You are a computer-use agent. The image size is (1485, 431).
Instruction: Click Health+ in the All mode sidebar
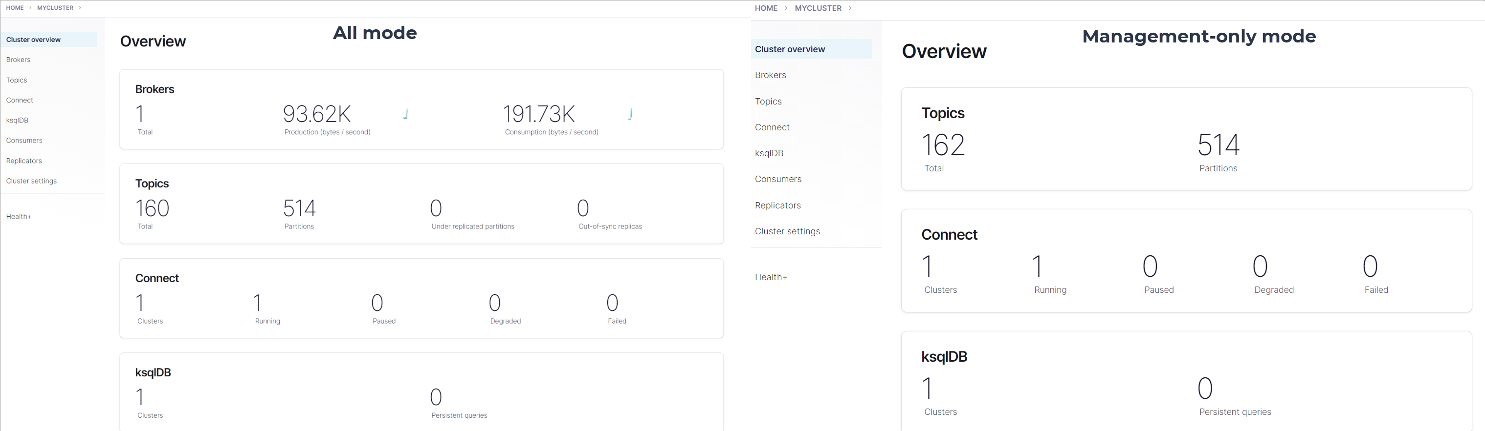pos(19,216)
